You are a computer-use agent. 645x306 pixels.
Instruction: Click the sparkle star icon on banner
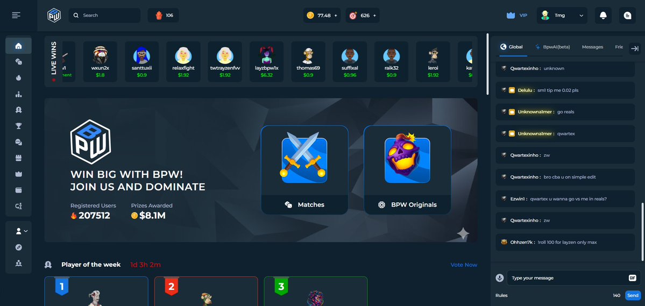click(x=463, y=233)
